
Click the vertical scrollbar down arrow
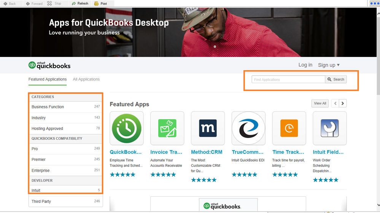pos(378,205)
